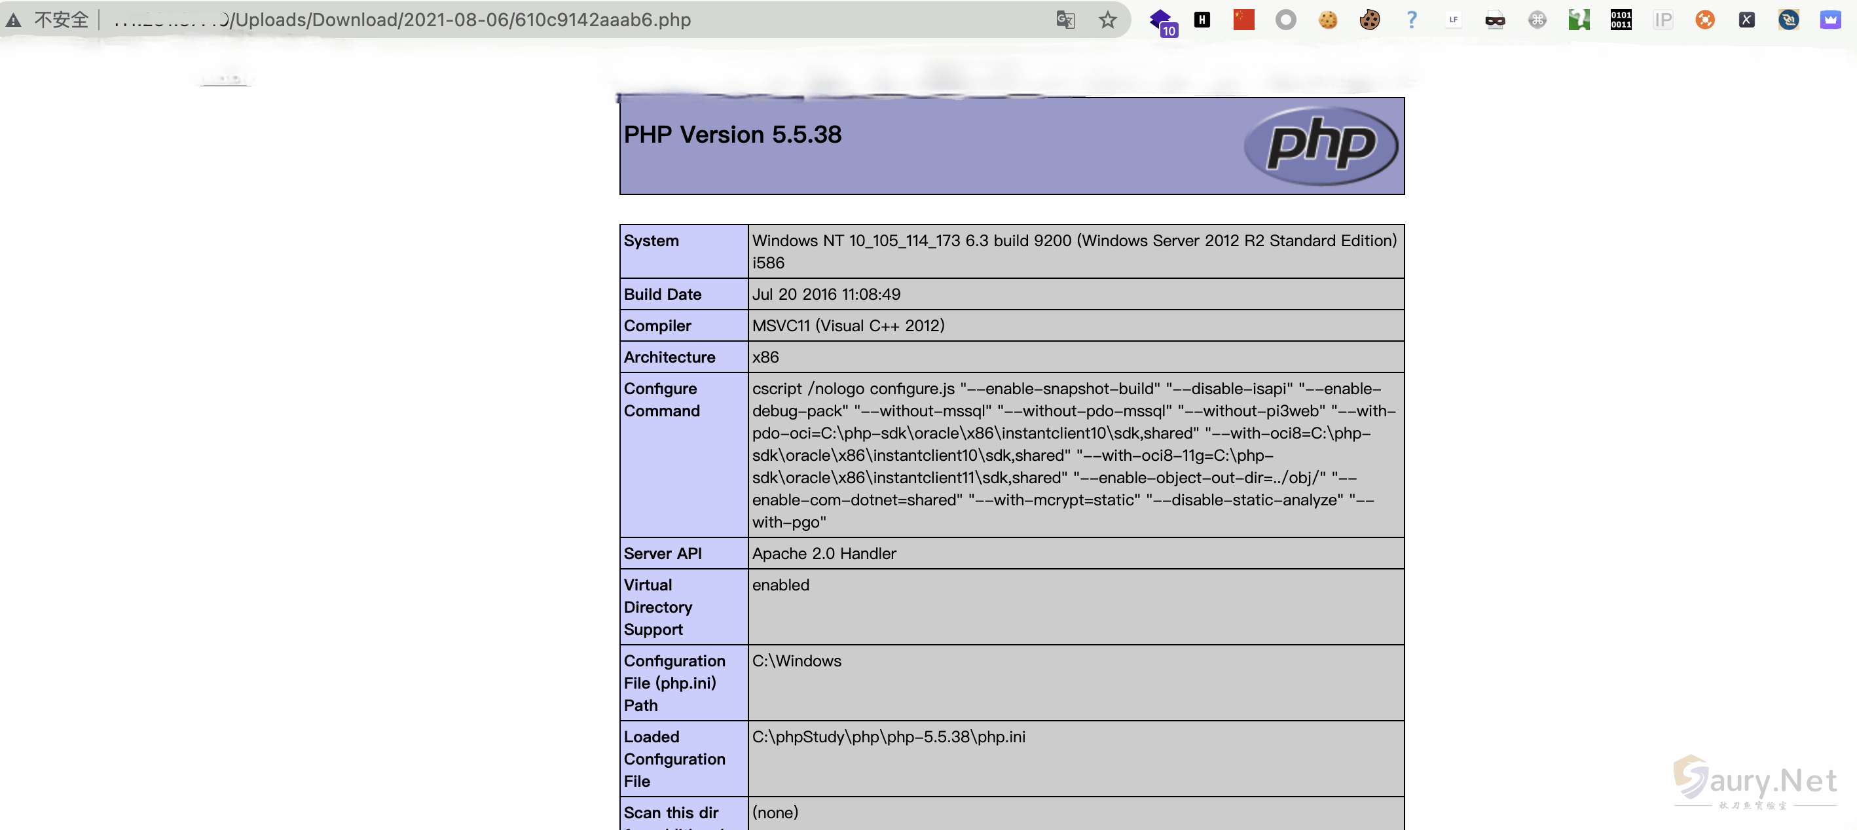Click the bitten dark cookie extension
This screenshot has width=1857, height=830.
1370,20
